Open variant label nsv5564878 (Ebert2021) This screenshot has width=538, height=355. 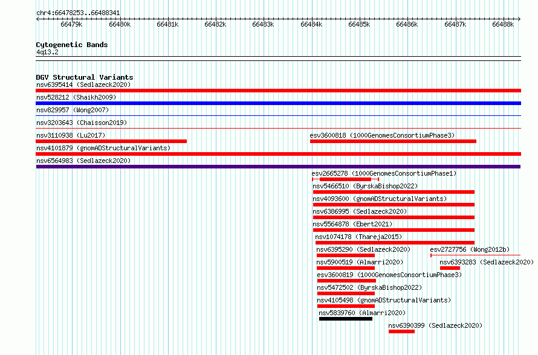pyautogui.click(x=352, y=224)
